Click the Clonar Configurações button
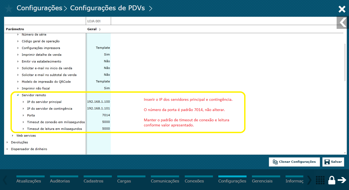This screenshot has width=349, height=190. (x=294, y=162)
